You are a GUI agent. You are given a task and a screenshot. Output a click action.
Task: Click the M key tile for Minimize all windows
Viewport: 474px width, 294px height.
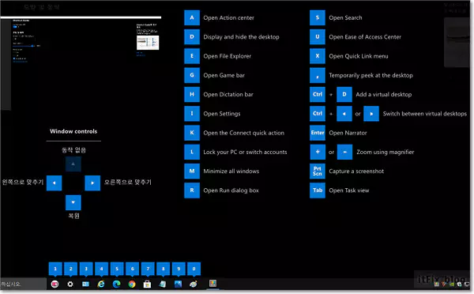(x=192, y=171)
